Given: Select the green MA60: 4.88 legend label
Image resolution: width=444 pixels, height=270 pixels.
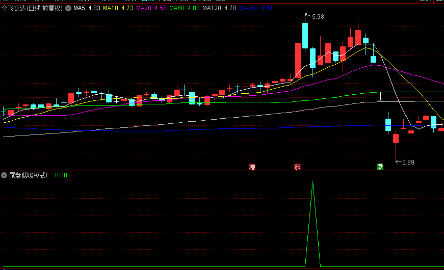Looking at the screenshot, I should point(185,8).
